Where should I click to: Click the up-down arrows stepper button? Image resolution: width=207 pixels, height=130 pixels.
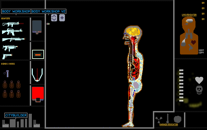54,18
